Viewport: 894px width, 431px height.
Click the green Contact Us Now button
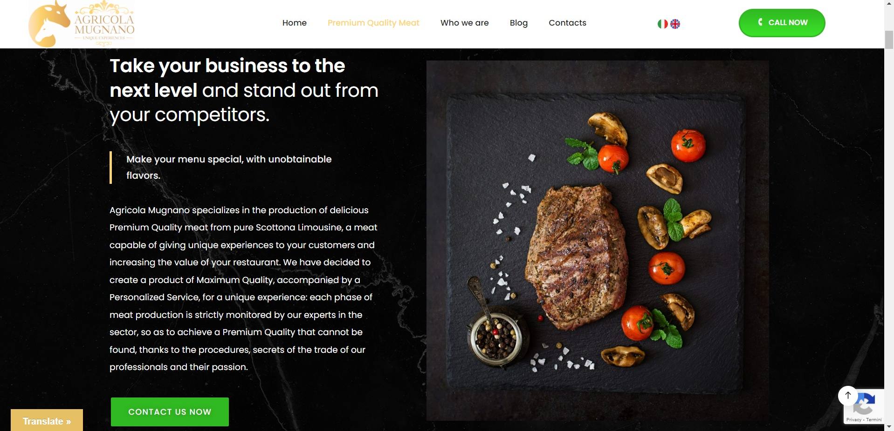[x=170, y=412]
